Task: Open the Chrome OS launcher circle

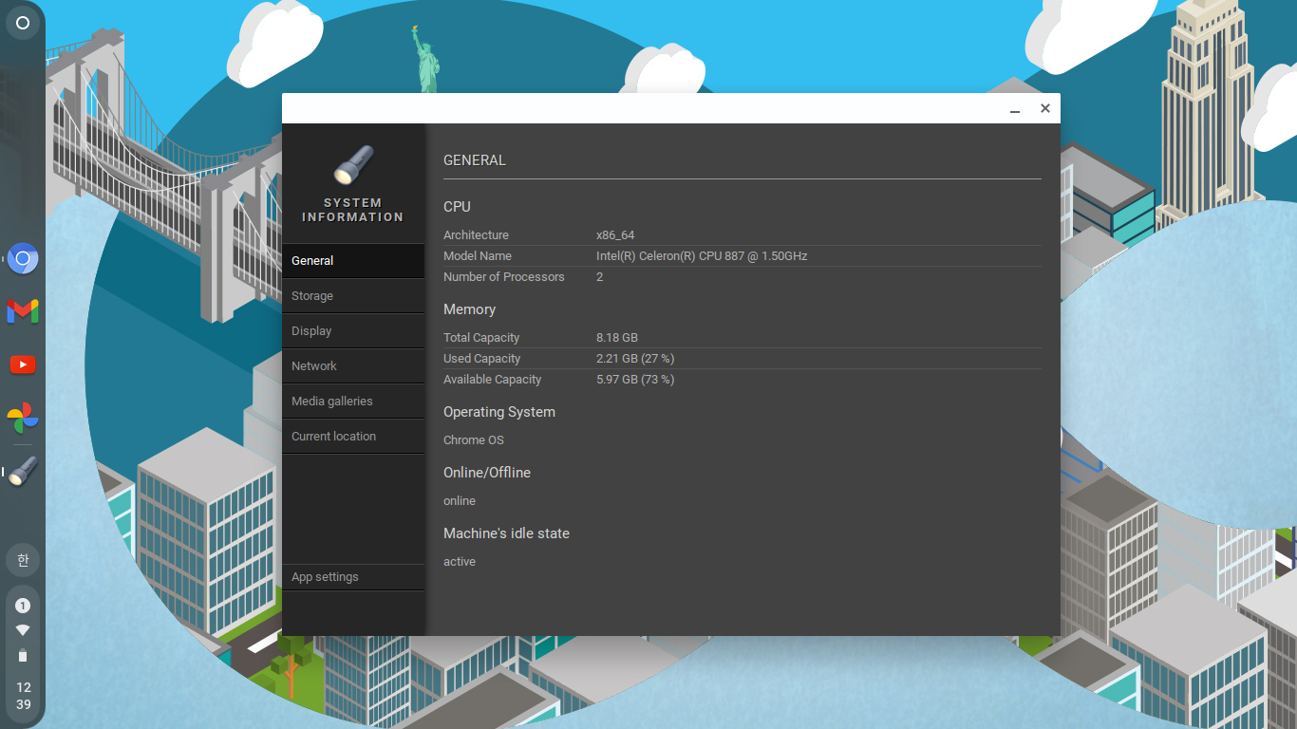Action: click(23, 23)
